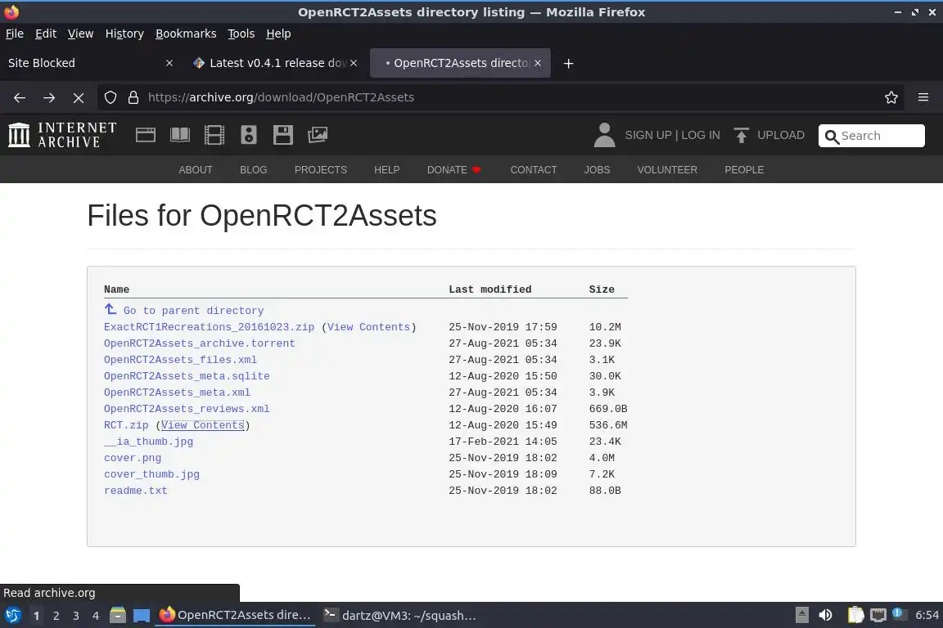Open the DONATE nav link
Screen dimensions: 943x628
(454, 170)
